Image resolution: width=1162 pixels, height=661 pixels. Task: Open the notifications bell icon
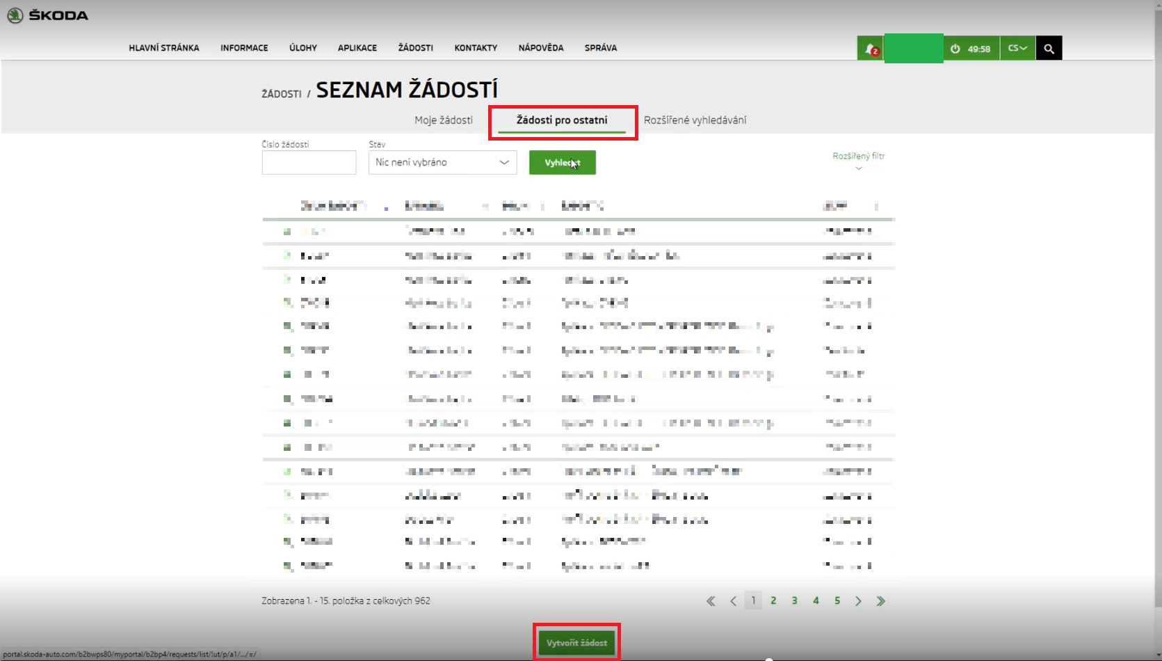(871, 49)
